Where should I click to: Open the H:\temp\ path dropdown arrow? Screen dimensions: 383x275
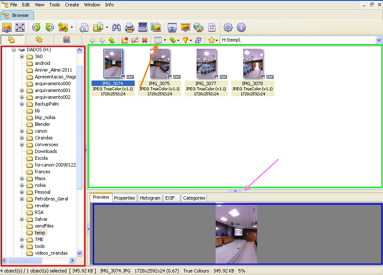click(x=379, y=40)
